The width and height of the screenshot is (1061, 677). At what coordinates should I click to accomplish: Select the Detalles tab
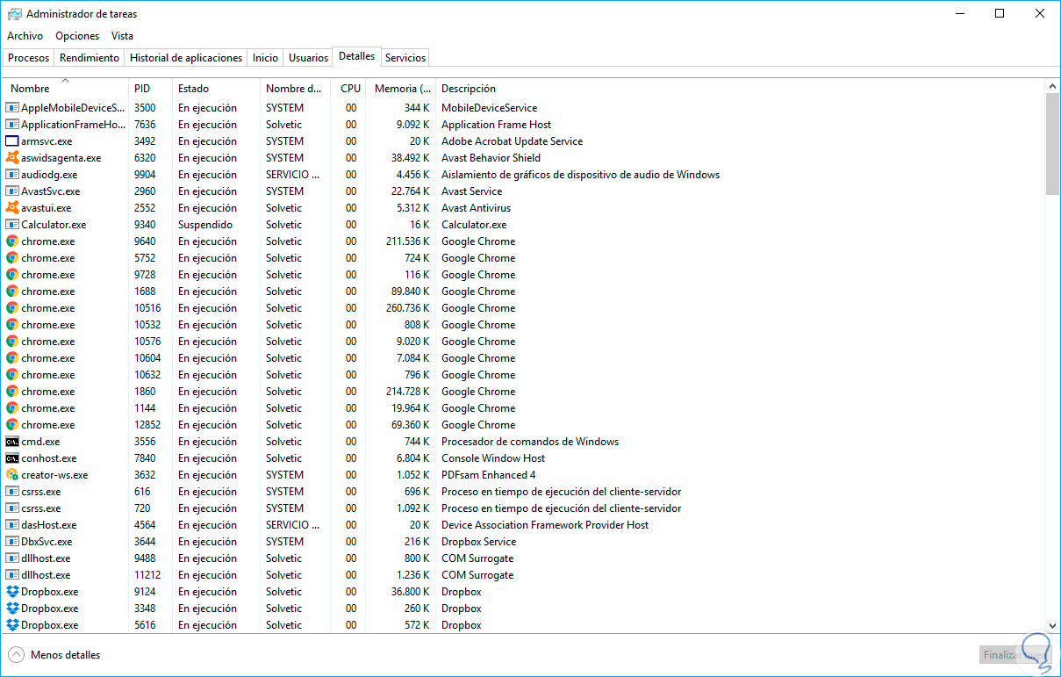pos(356,56)
